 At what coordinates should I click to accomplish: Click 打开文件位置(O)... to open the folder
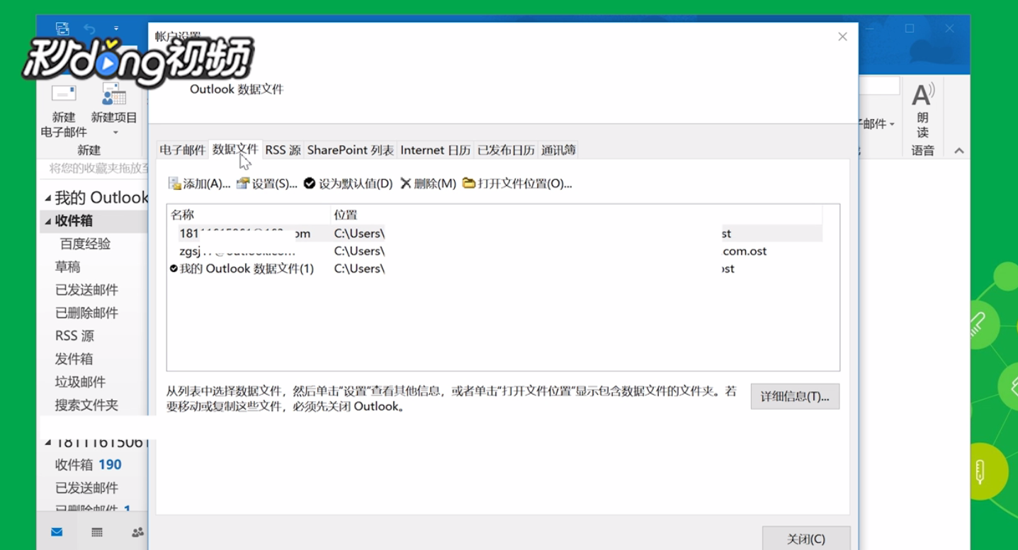pos(517,184)
